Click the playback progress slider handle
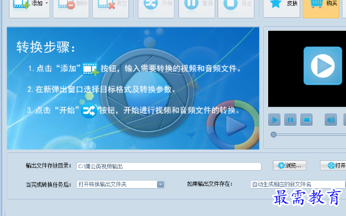 [x=273, y=135]
